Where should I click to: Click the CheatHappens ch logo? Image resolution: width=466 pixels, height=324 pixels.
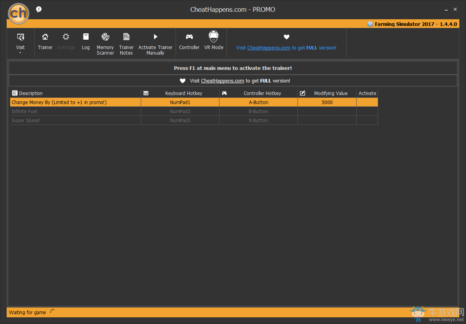[x=18, y=13]
